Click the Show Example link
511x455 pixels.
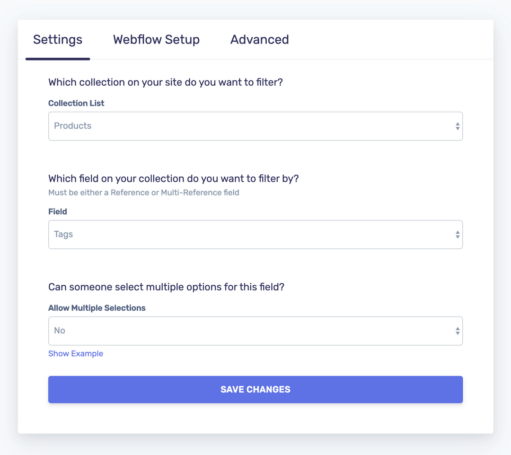76,353
